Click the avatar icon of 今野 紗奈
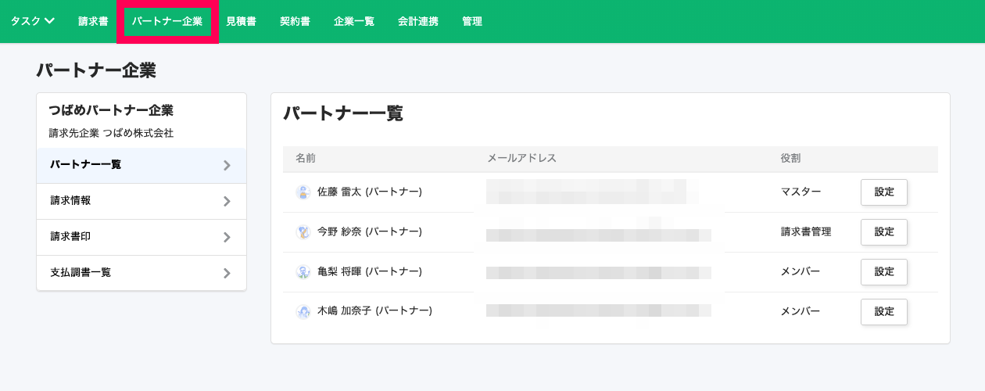The width and height of the screenshot is (985, 391). tap(303, 232)
